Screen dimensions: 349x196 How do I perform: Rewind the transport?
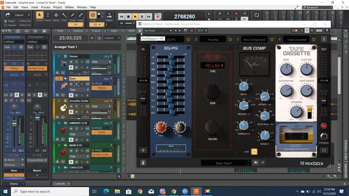click(x=121, y=16)
